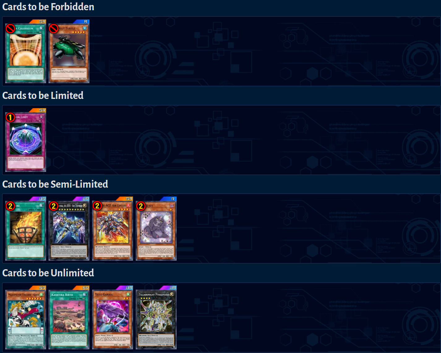Open the Summon Limit trap card

[26, 142]
